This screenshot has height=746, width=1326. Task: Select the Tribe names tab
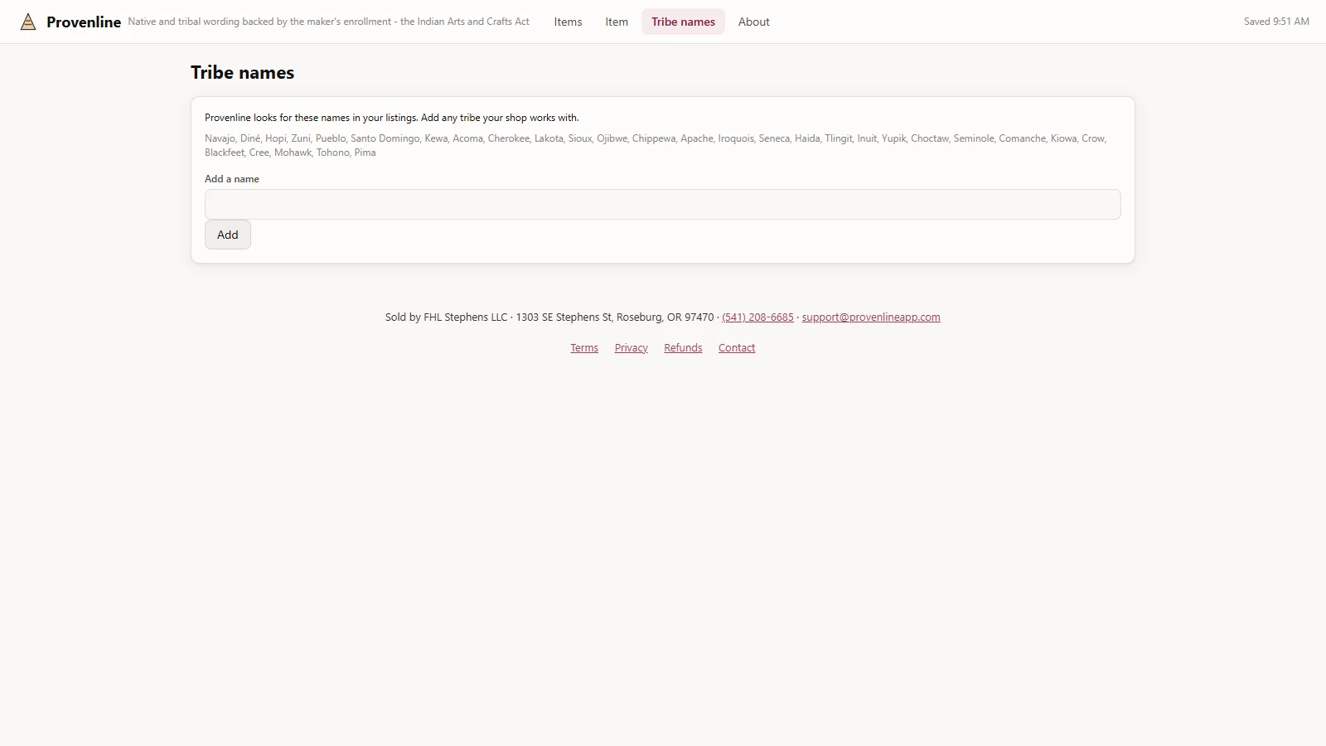pos(683,22)
